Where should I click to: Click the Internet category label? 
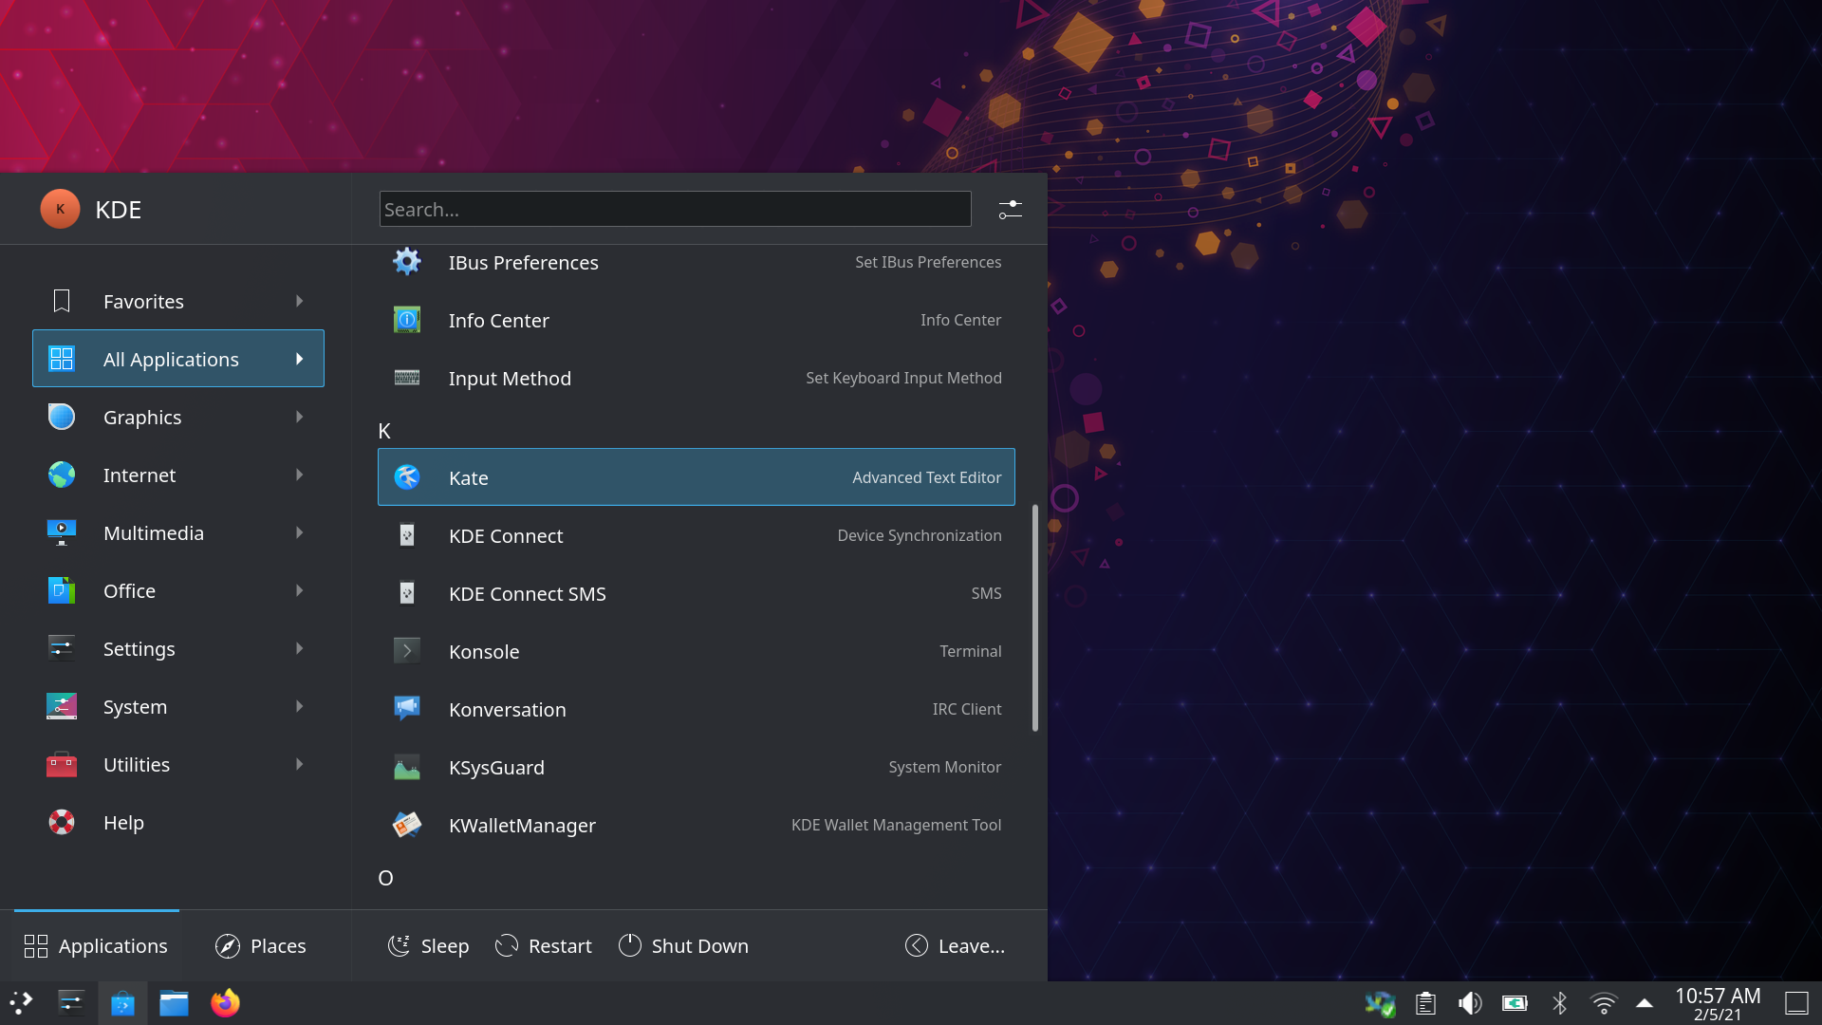[x=139, y=475]
